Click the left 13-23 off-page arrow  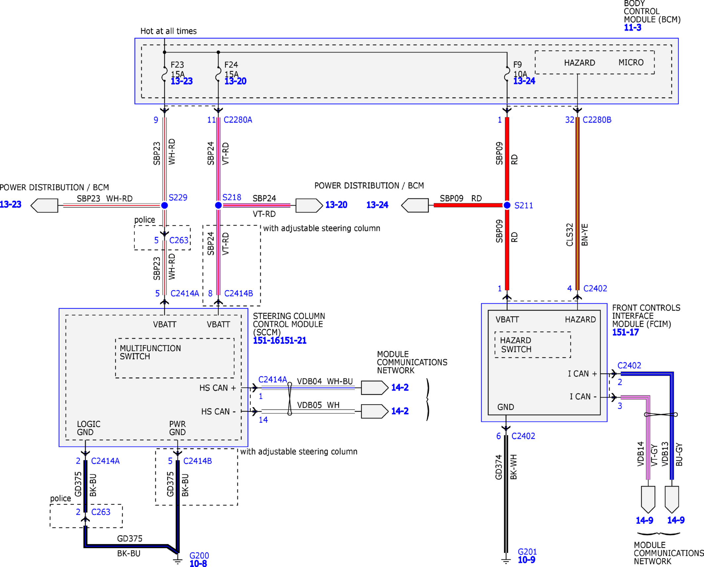(44, 206)
